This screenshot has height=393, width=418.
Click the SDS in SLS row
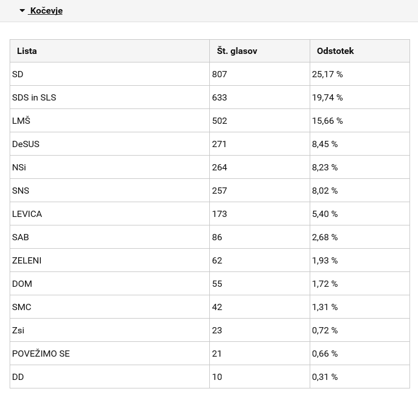pyautogui.click(x=210, y=97)
